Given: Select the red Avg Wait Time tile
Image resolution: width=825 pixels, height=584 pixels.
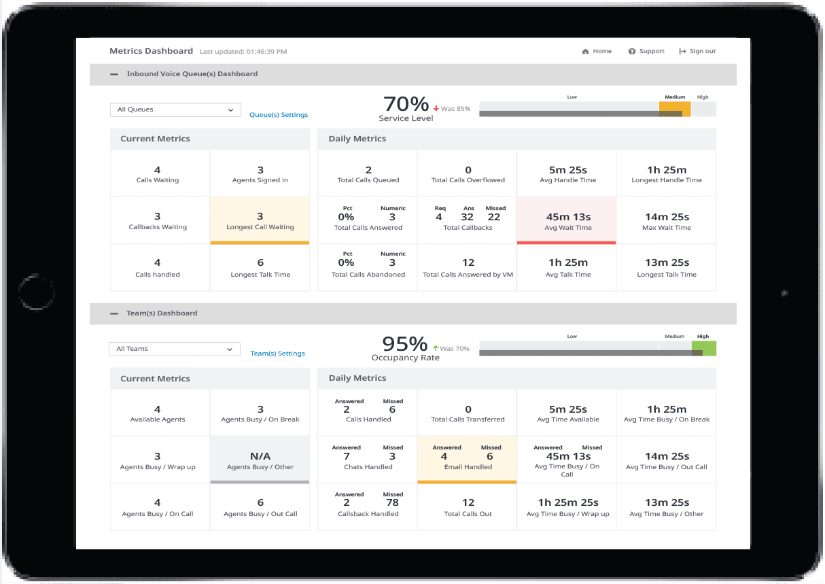Looking at the screenshot, I should (567, 220).
